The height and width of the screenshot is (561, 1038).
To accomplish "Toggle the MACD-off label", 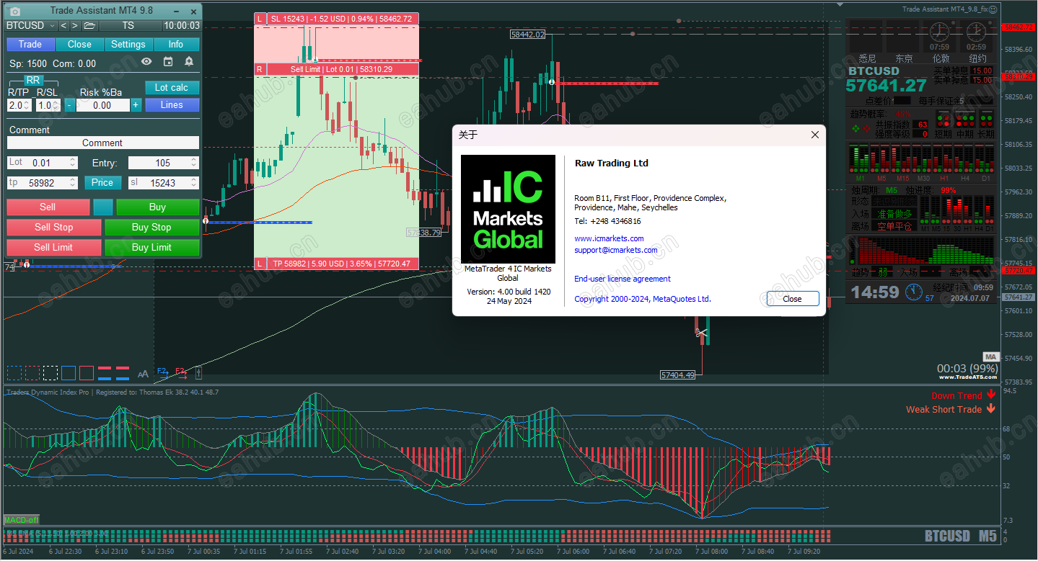I will pyautogui.click(x=22, y=519).
